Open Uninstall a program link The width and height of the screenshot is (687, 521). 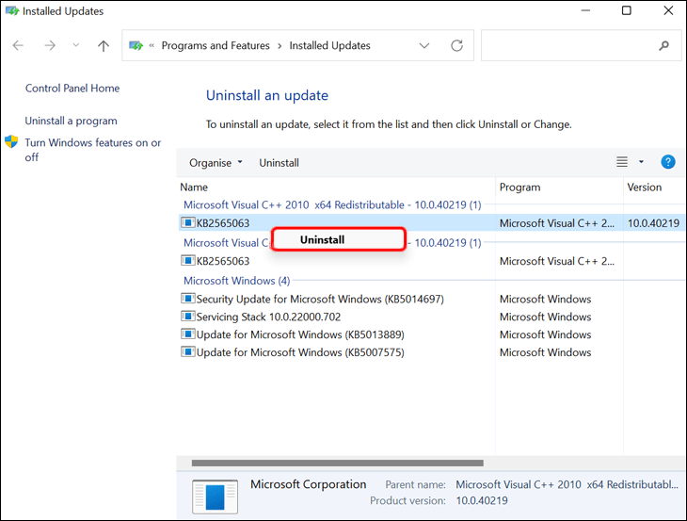71,121
